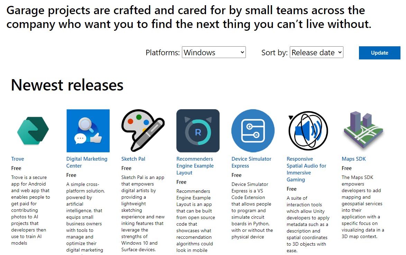Select the Sketch Pal palette and pen icon

tap(143, 131)
